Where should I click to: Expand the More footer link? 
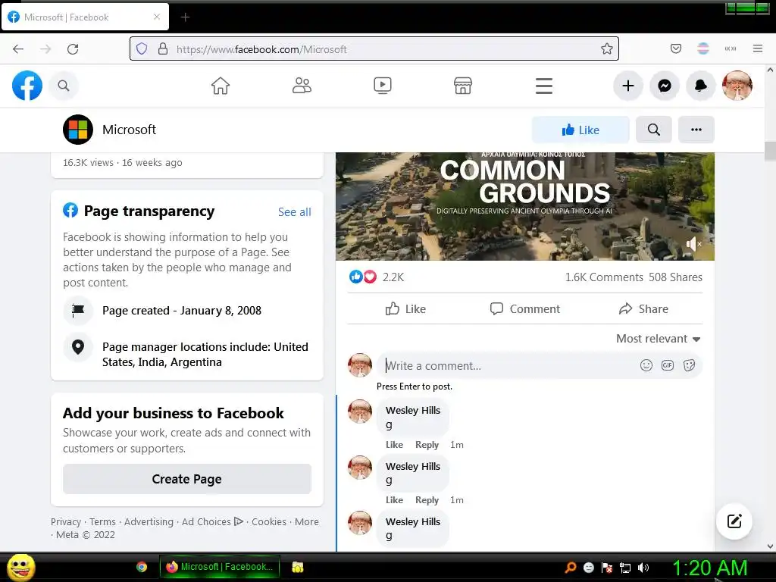pyautogui.click(x=306, y=521)
